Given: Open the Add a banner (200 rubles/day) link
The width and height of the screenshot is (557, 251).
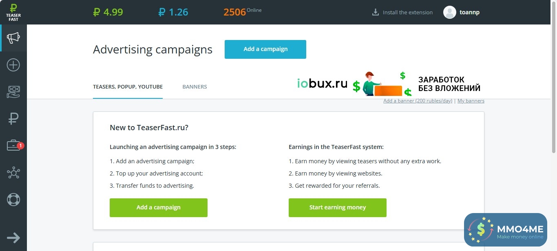Looking at the screenshot, I should (x=418, y=101).
